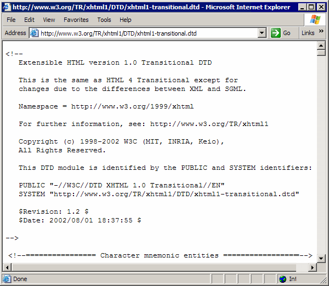The height and width of the screenshot is (286, 329).
Task: Open the Edit menu
Action: point(29,20)
